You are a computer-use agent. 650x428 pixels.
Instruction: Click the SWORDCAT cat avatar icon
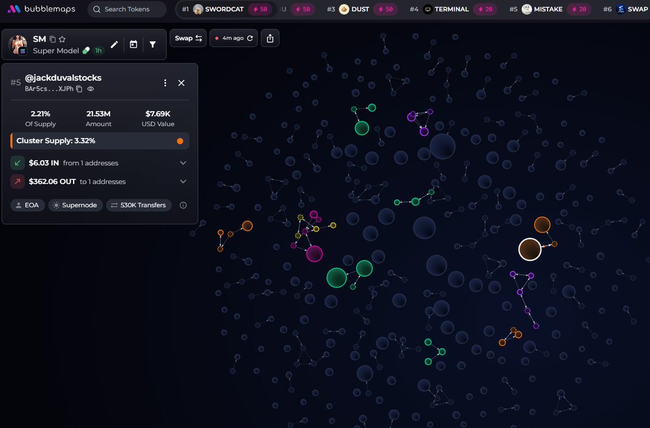pos(198,9)
